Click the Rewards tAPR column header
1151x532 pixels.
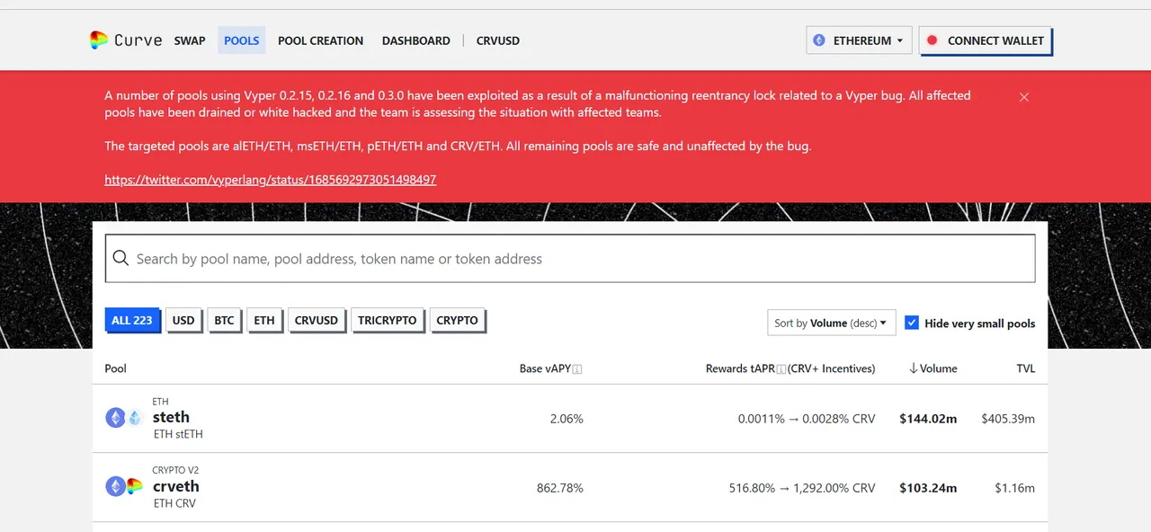[x=790, y=368]
